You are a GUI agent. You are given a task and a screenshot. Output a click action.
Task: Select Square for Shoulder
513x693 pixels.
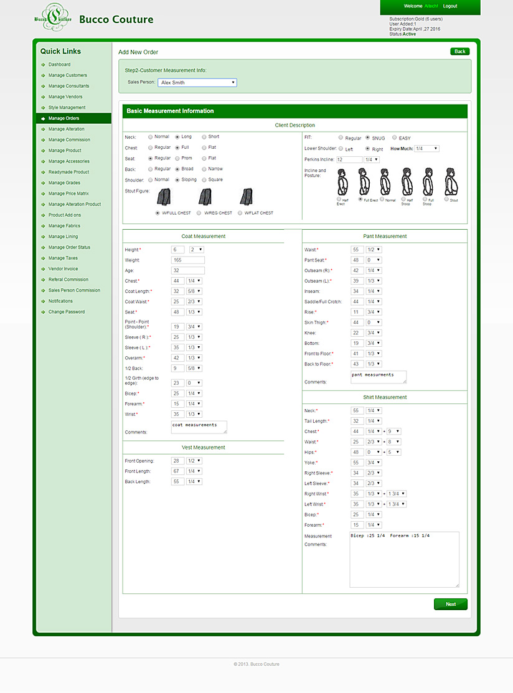click(x=204, y=180)
